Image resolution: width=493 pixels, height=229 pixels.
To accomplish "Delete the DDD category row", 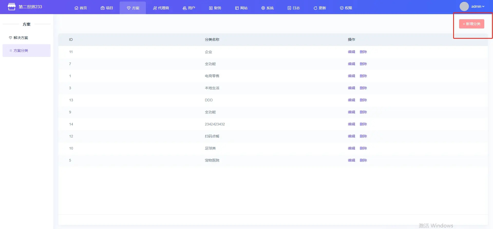I will pos(363,100).
